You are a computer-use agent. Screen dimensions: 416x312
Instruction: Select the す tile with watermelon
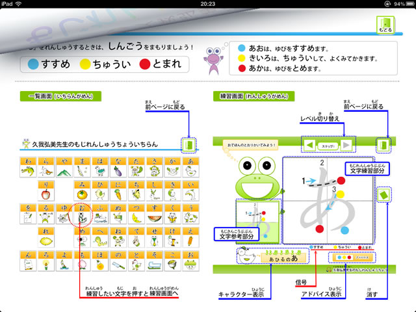coord(155,214)
